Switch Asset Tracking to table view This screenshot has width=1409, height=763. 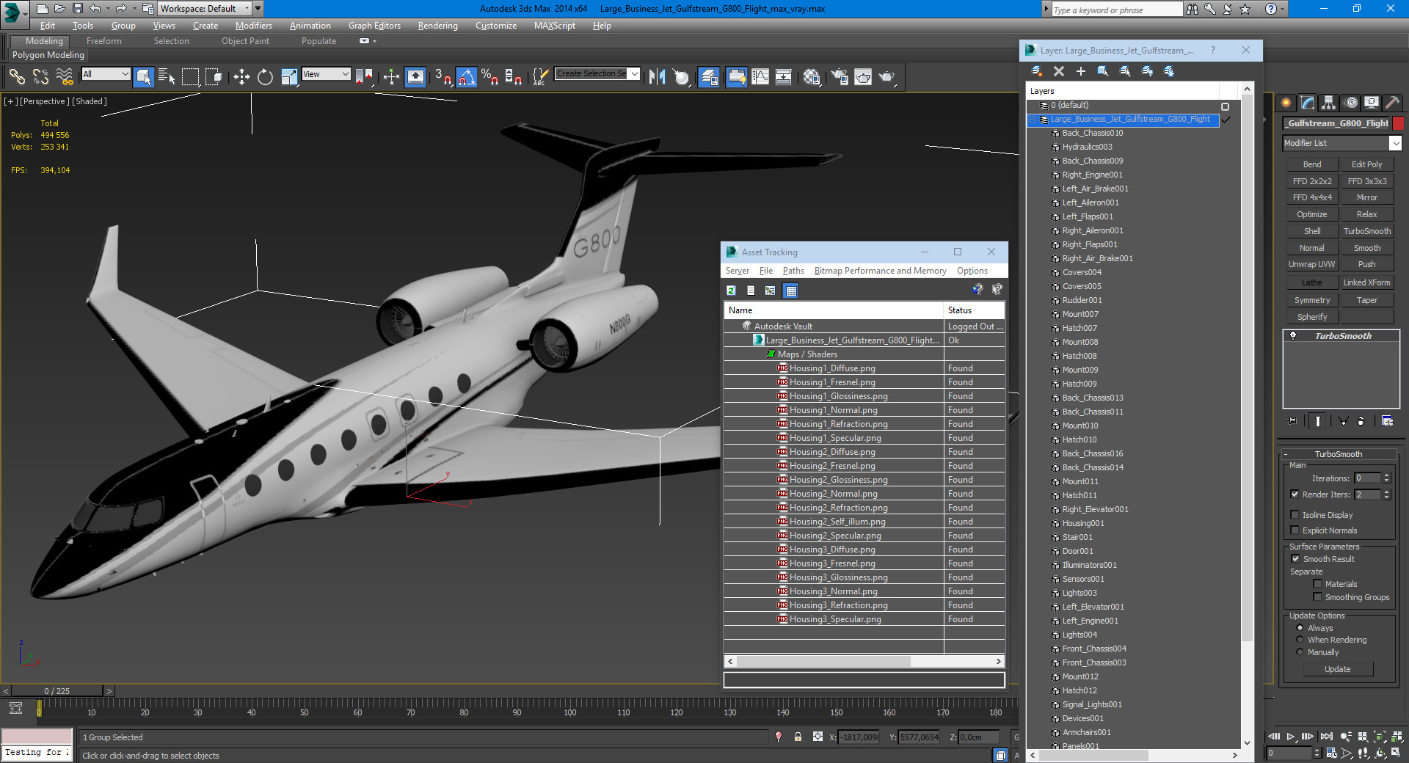click(x=790, y=291)
